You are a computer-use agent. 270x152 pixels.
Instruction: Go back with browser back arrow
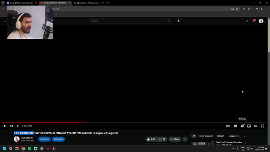[3, 9]
